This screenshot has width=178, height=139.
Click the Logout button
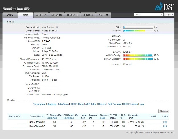coord(169,14)
